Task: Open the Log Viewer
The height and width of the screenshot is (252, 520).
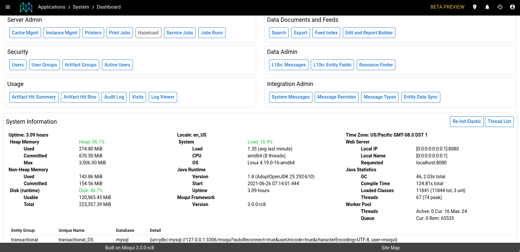Action: 163,97
